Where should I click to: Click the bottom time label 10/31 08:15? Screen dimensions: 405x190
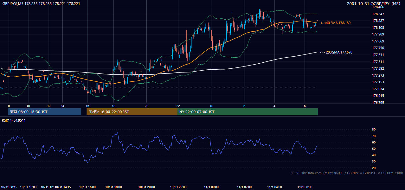(x=9, y=187)
